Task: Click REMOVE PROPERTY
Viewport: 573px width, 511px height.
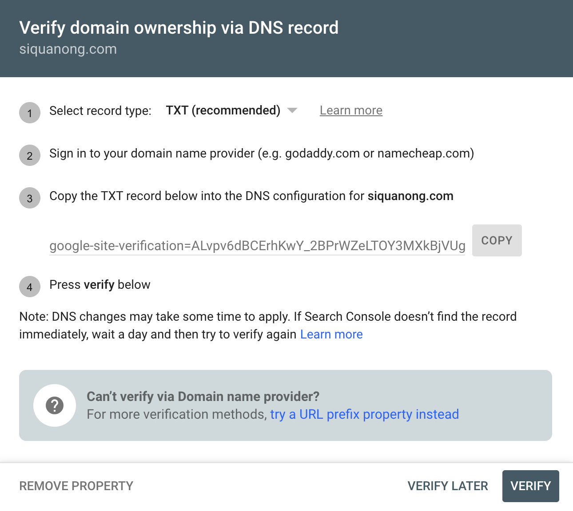Action: (76, 486)
